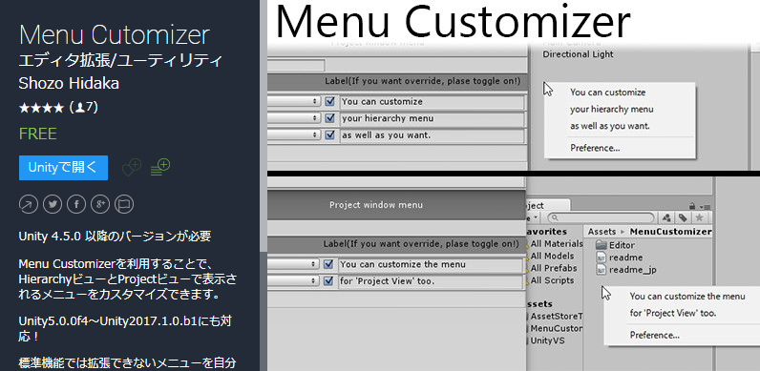The height and width of the screenshot is (371, 760).
Task: Open the Project panel options menu
Action: point(707,206)
